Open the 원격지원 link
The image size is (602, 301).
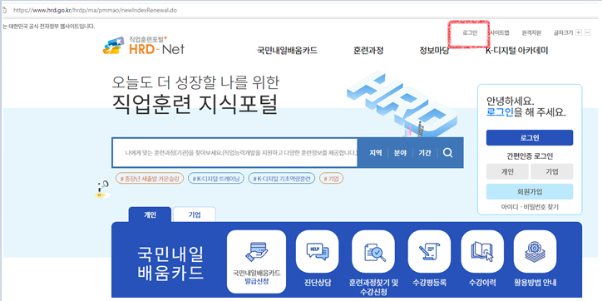coord(531,33)
